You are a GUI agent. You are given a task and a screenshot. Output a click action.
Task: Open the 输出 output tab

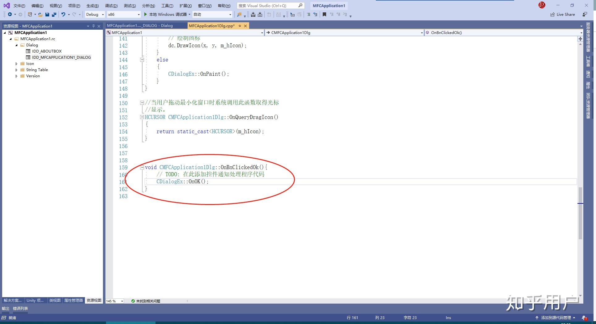pos(6,308)
